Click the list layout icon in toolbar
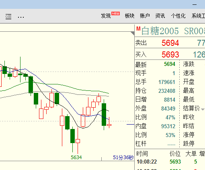Screen dimensions: 205x170 pyautogui.click(x=8, y=16)
